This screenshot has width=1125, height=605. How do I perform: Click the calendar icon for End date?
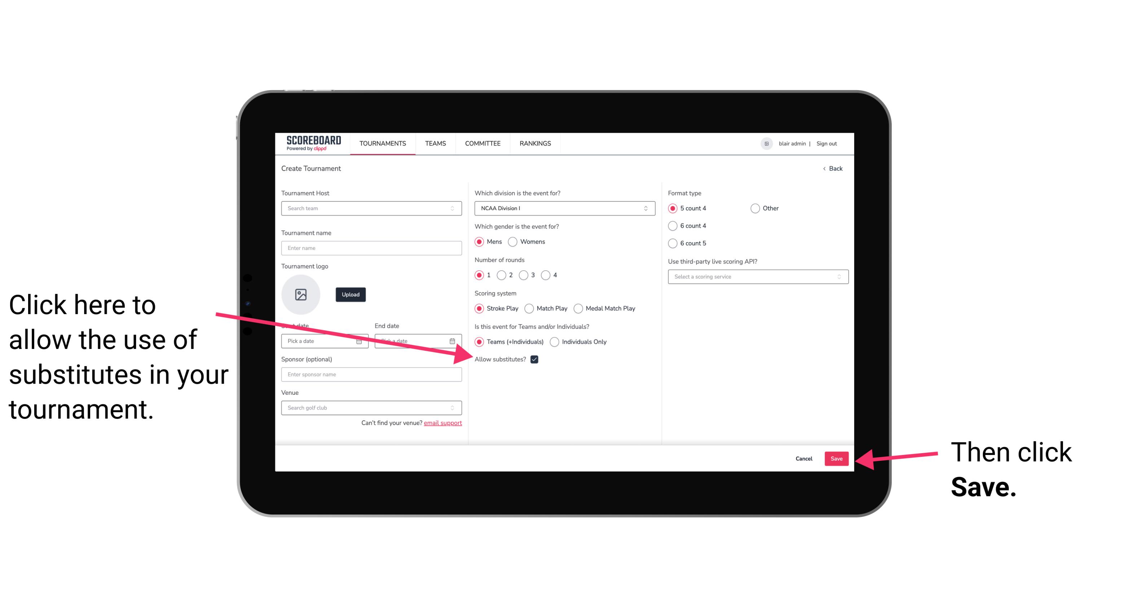pyautogui.click(x=454, y=340)
